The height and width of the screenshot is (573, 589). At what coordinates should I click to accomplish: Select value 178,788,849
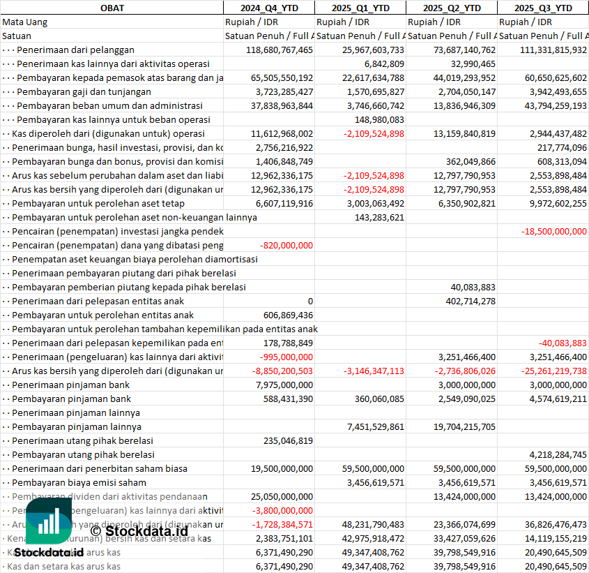tap(288, 343)
